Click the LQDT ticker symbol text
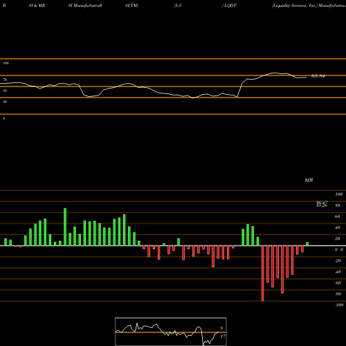This screenshot has width=346, height=346. [x=230, y=6]
